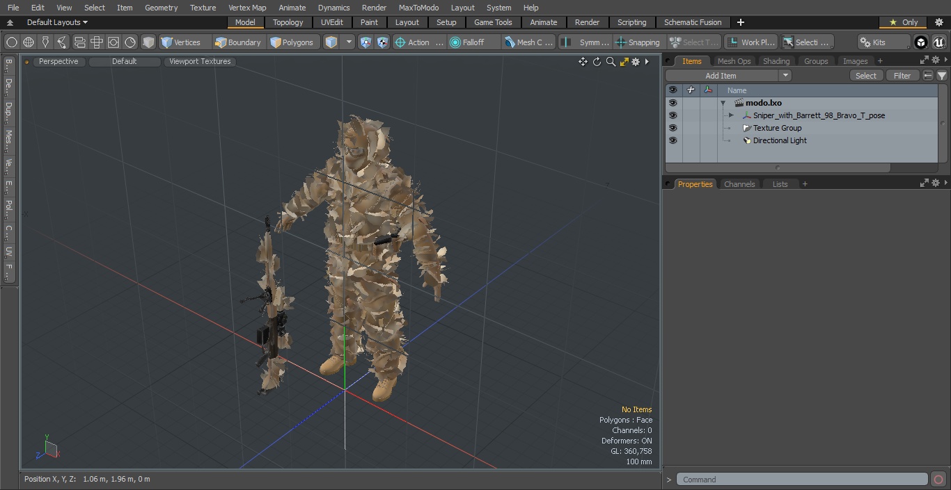Expand the Sniper_with_Barrett_98_Bravo_T_pose item
The image size is (951, 490).
[x=731, y=115]
